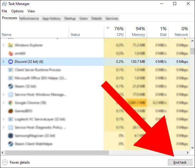The width and height of the screenshot is (195, 168).
Task: Open the File menu
Action: 4,11
